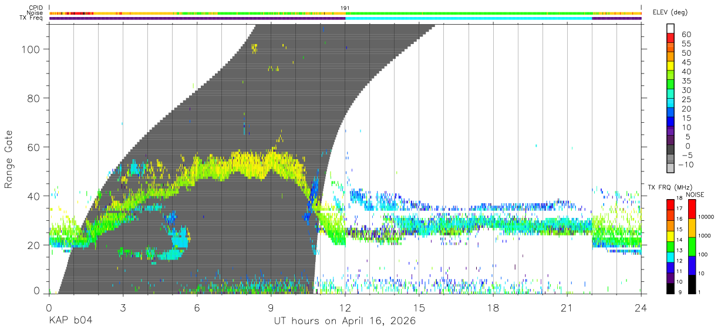The height and width of the screenshot is (333, 721).
Task: Select the '40' tick on Range Gate axis
Action: 35,196
